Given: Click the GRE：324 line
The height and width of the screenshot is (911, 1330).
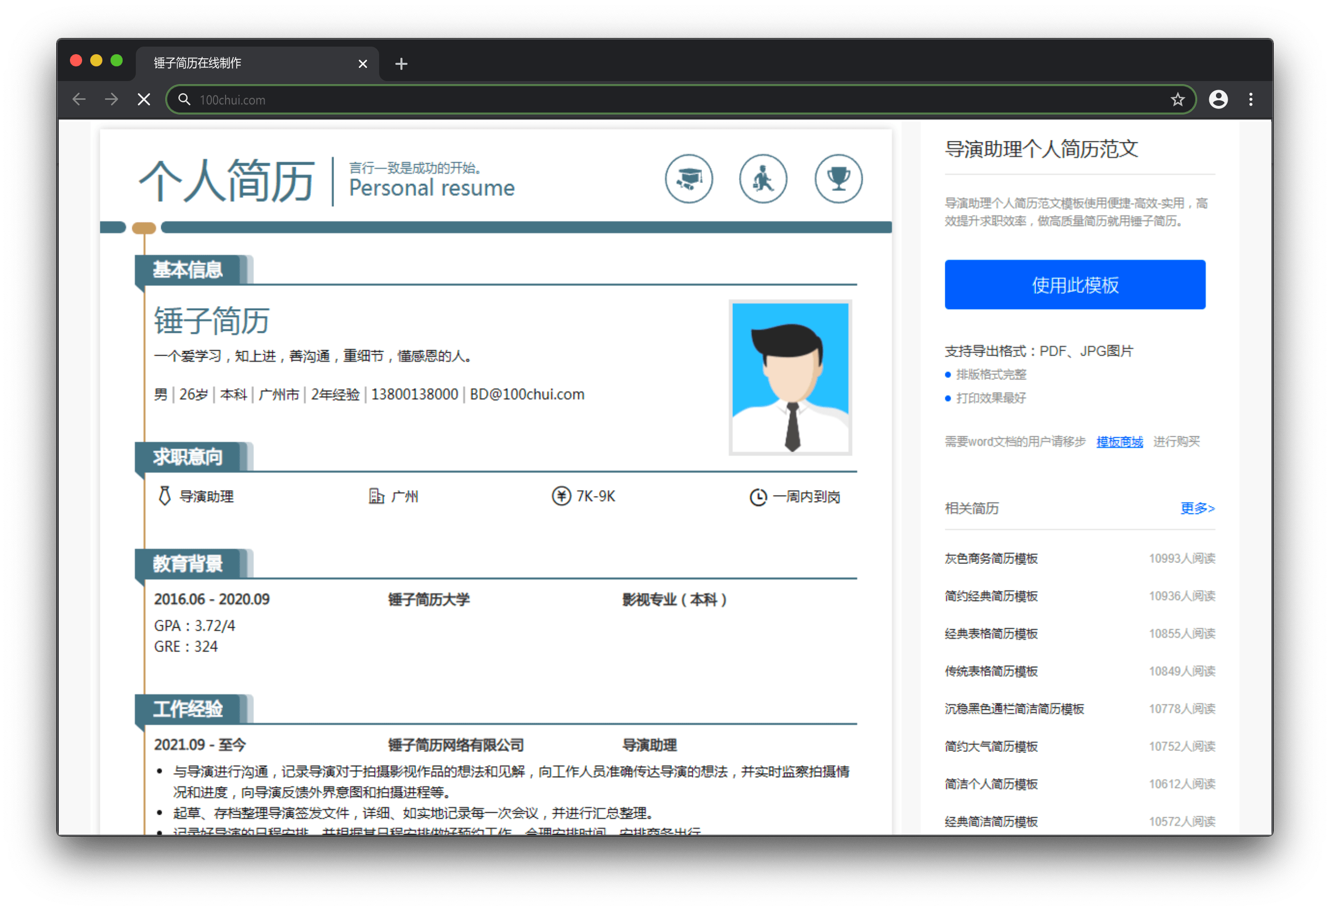Looking at the screenshot, I should (x=186, y=647).
